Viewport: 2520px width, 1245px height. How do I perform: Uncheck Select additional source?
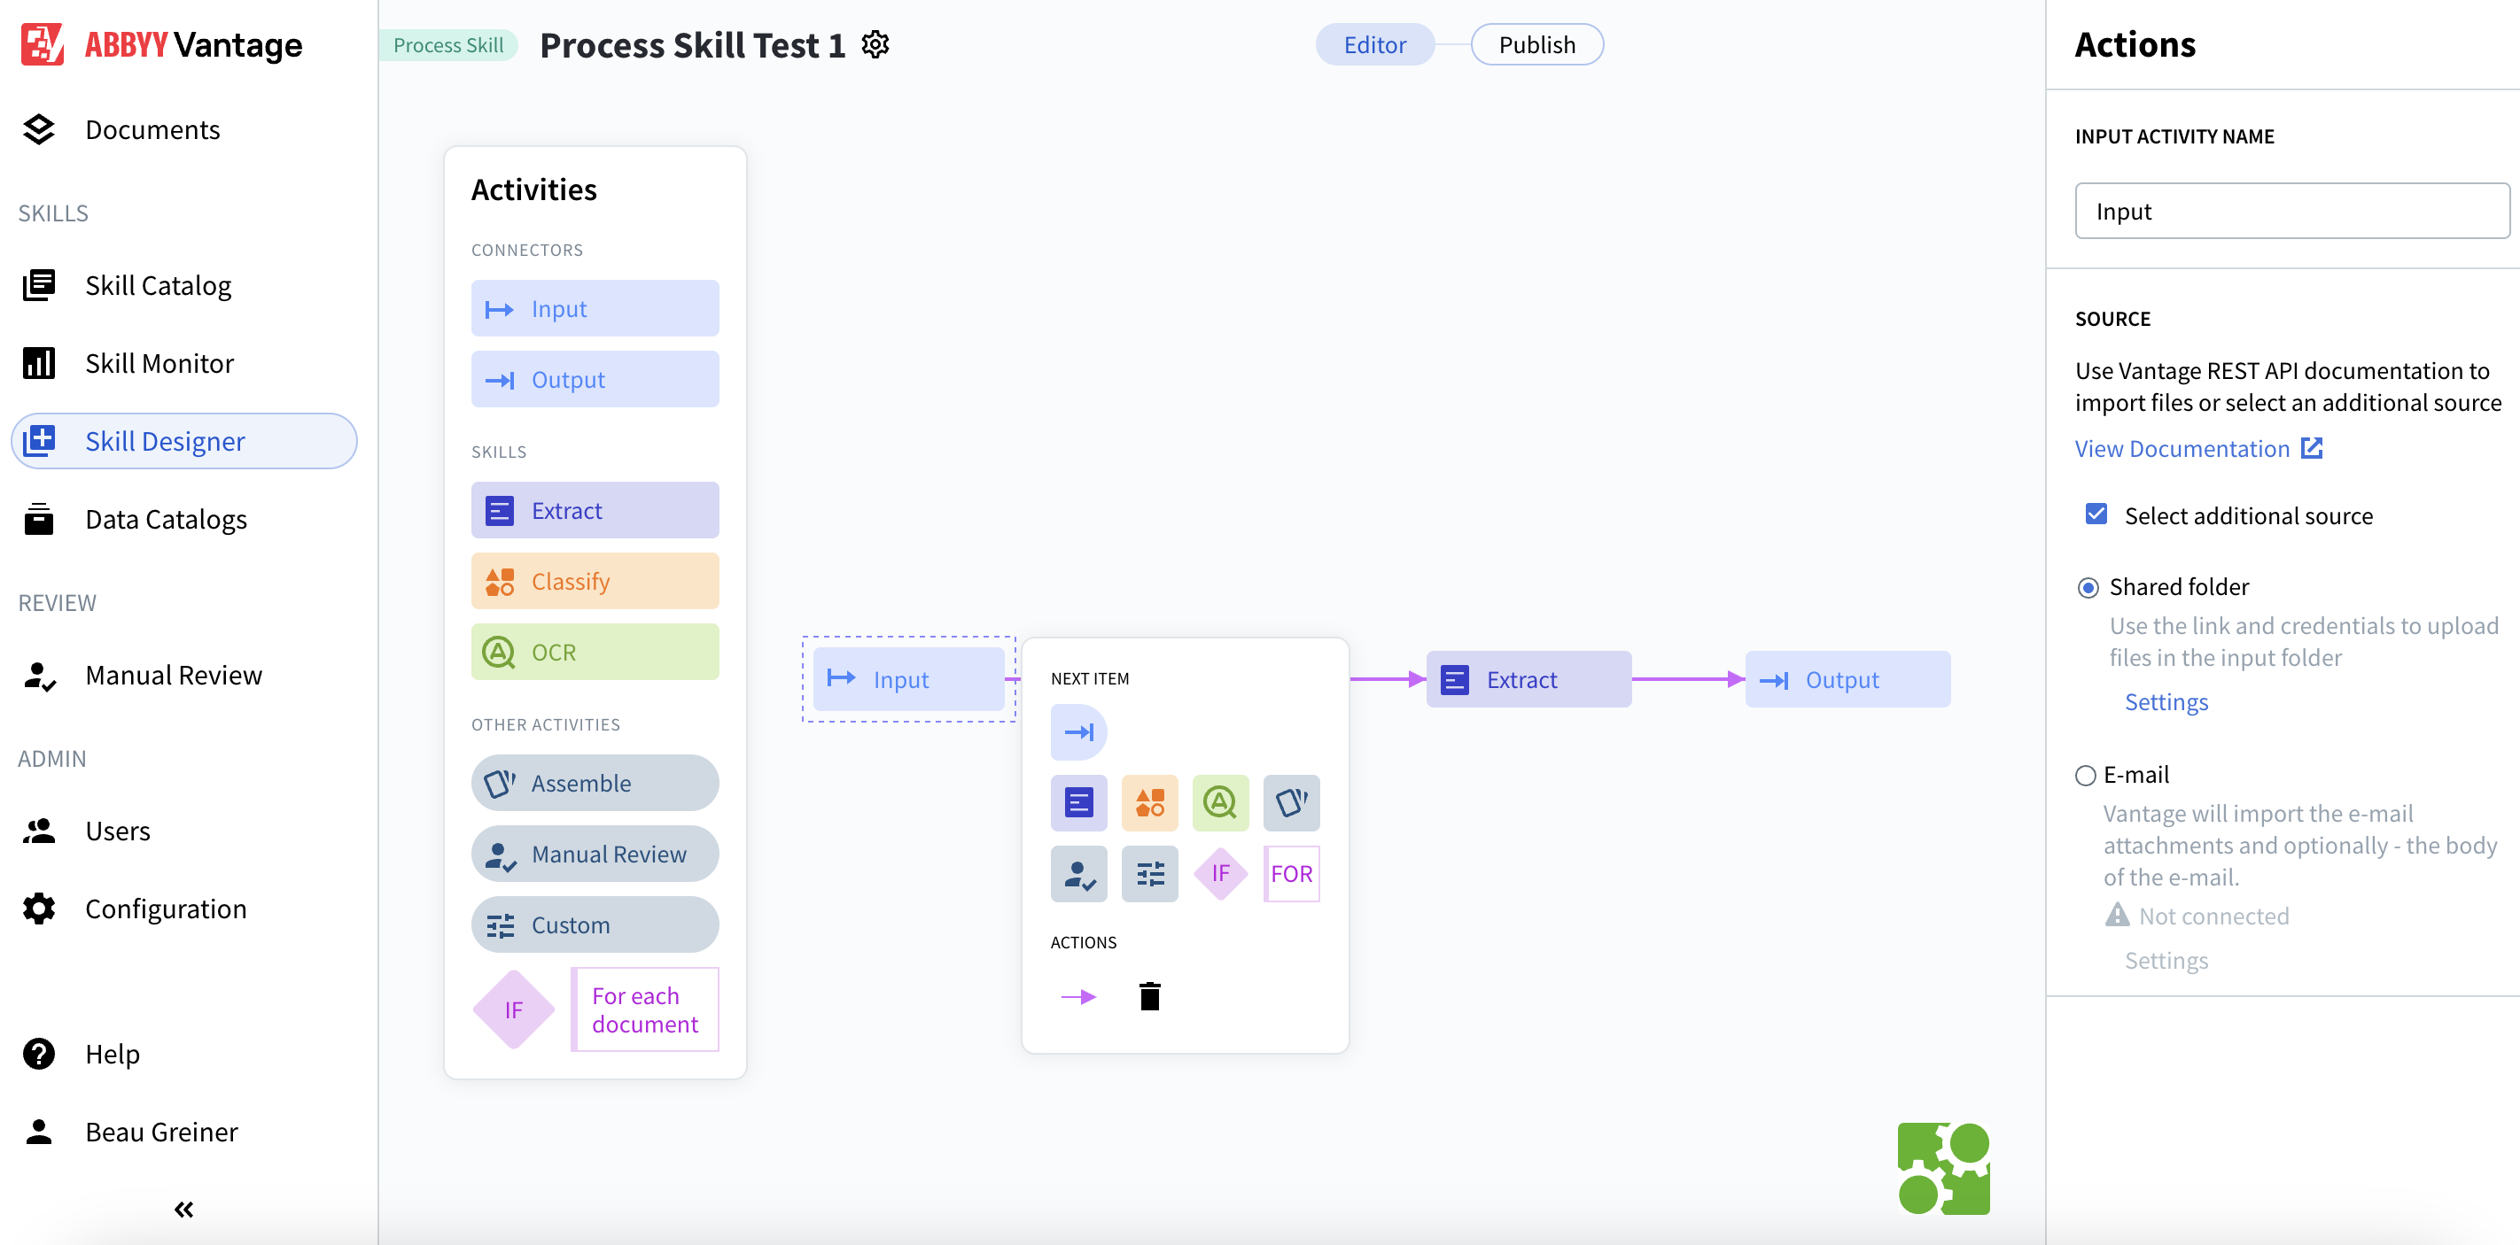pyautogui.click(x=2096, y=514)
